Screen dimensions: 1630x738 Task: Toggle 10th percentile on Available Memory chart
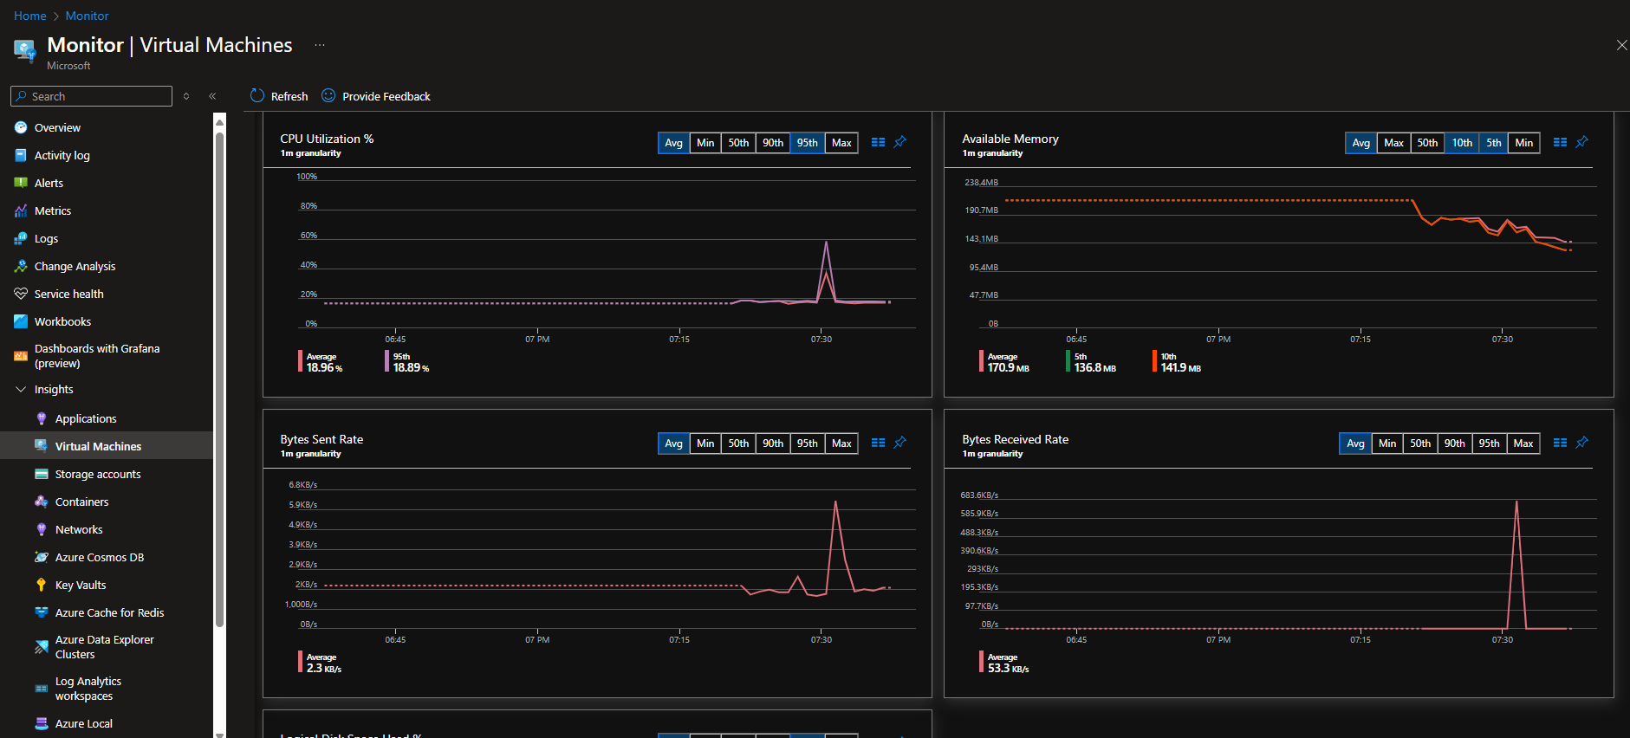[x=1462, y=143]
